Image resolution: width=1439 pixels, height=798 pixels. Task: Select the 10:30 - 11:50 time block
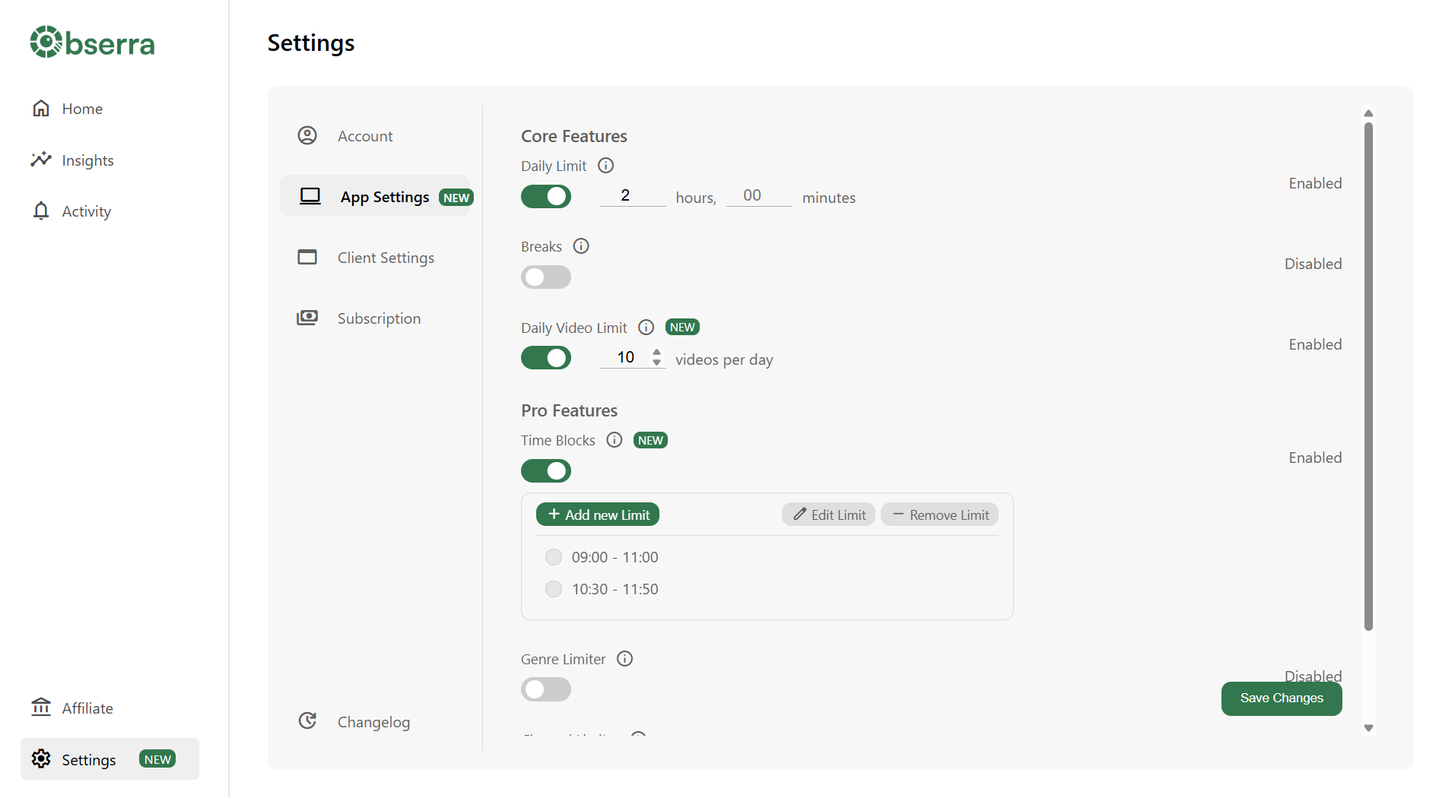pyautogui.click(x=554, y=589)
